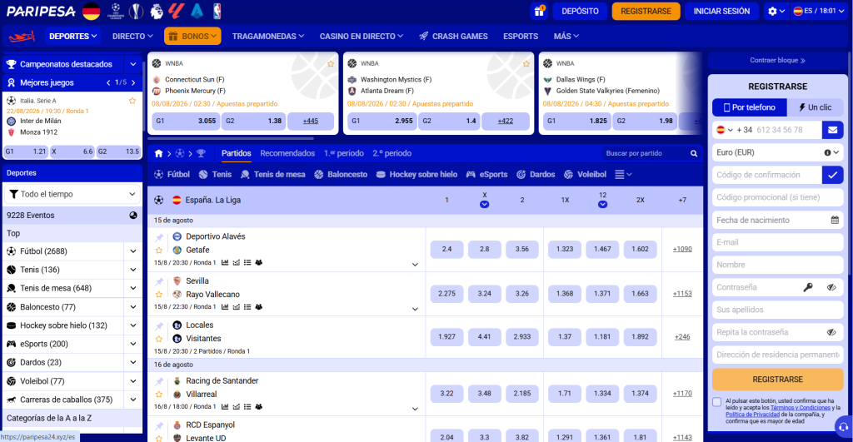The width and height of the screenshot is (853, 442).
Task: Favorite the Washington Mystics vs Atlanta Dream card
Action: coord(526,63)
